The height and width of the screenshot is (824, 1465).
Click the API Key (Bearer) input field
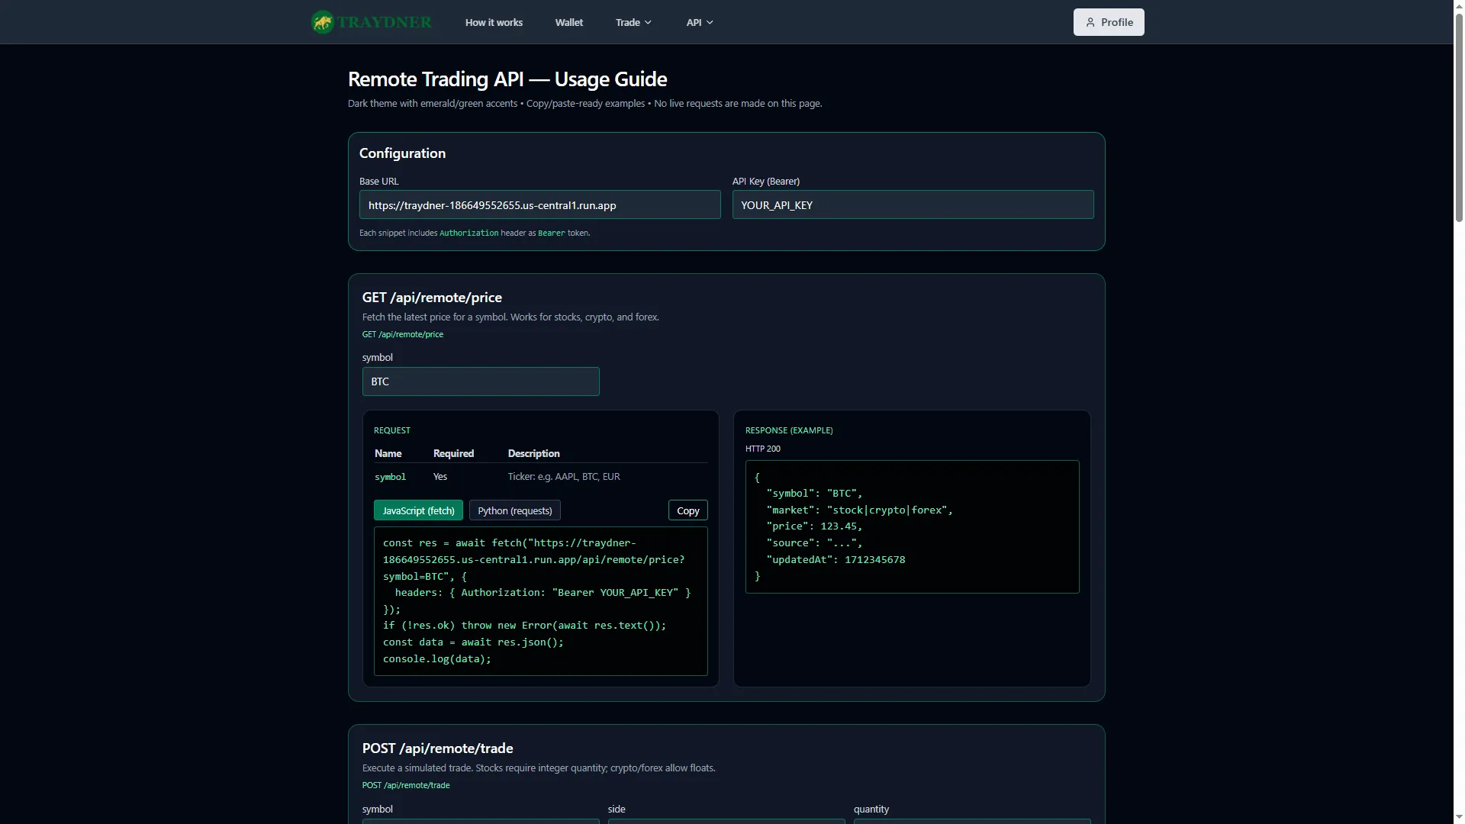(x=913, y=204)
